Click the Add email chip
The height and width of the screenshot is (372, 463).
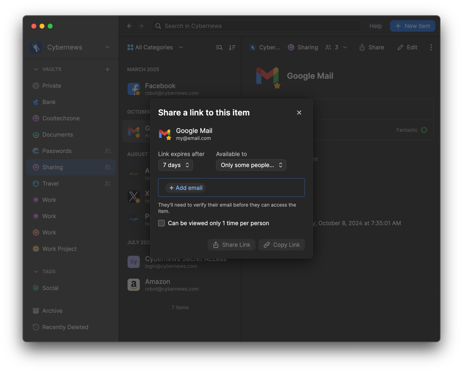click(x=185, y=188)
